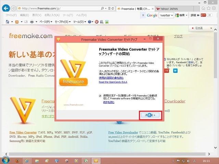Viewport: 219px width, 164px height.
Task: Click the 次へ (Next) button in setup wizard
Action: coord(150,115)
